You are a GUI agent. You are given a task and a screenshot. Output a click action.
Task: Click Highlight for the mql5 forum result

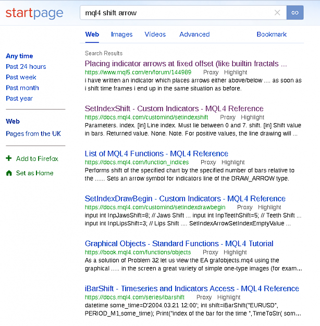point(236,73)
